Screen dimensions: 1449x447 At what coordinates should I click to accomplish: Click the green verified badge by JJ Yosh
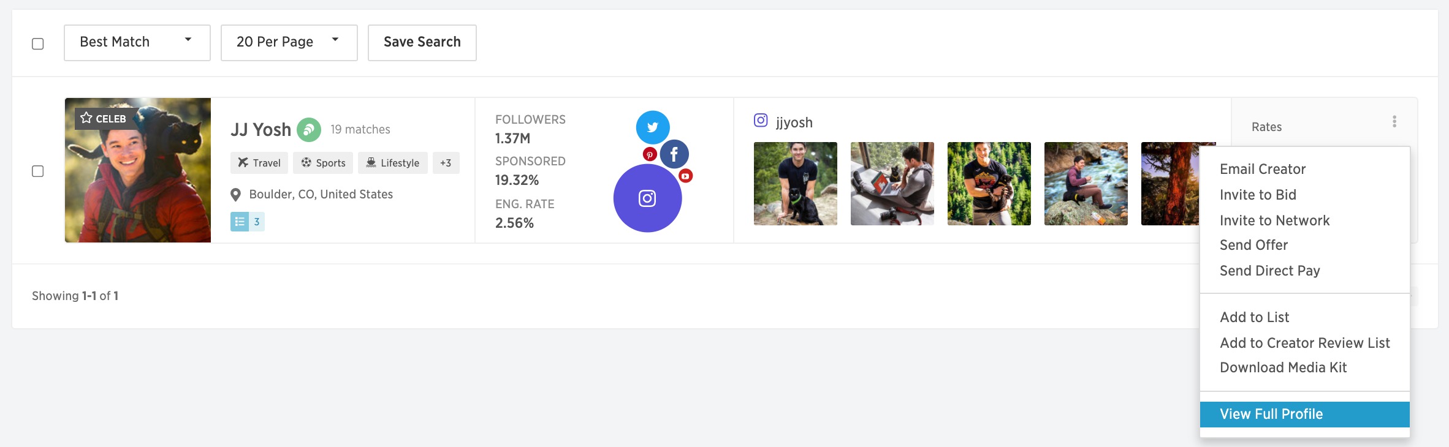[x=309, y=130]
